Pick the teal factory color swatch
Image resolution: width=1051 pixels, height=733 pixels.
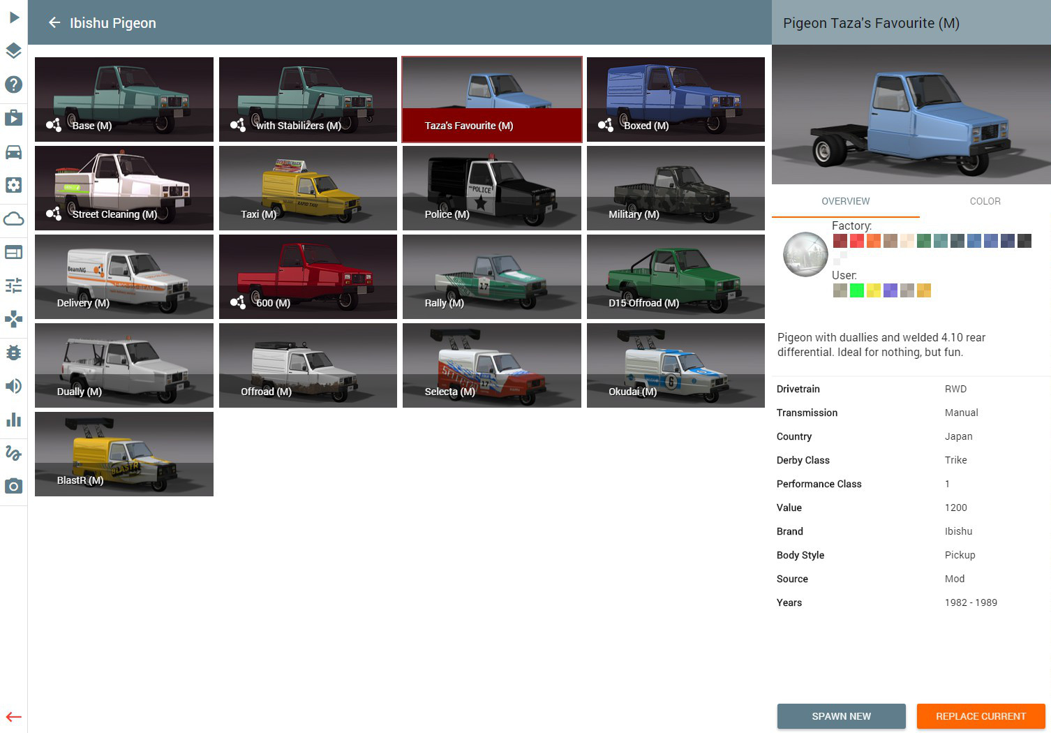941,241
